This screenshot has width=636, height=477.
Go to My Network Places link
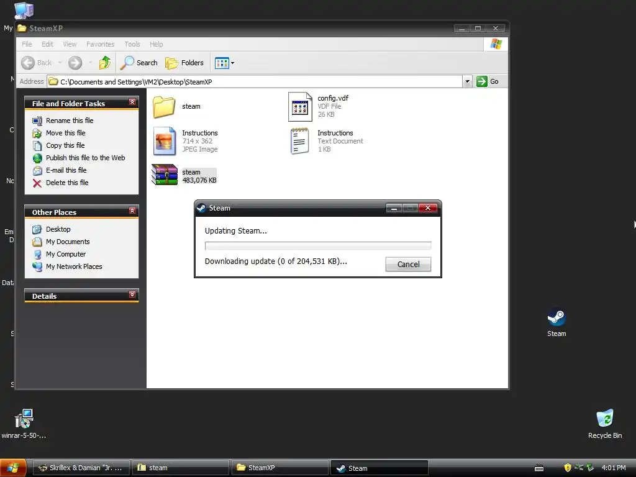pos(74,266)
